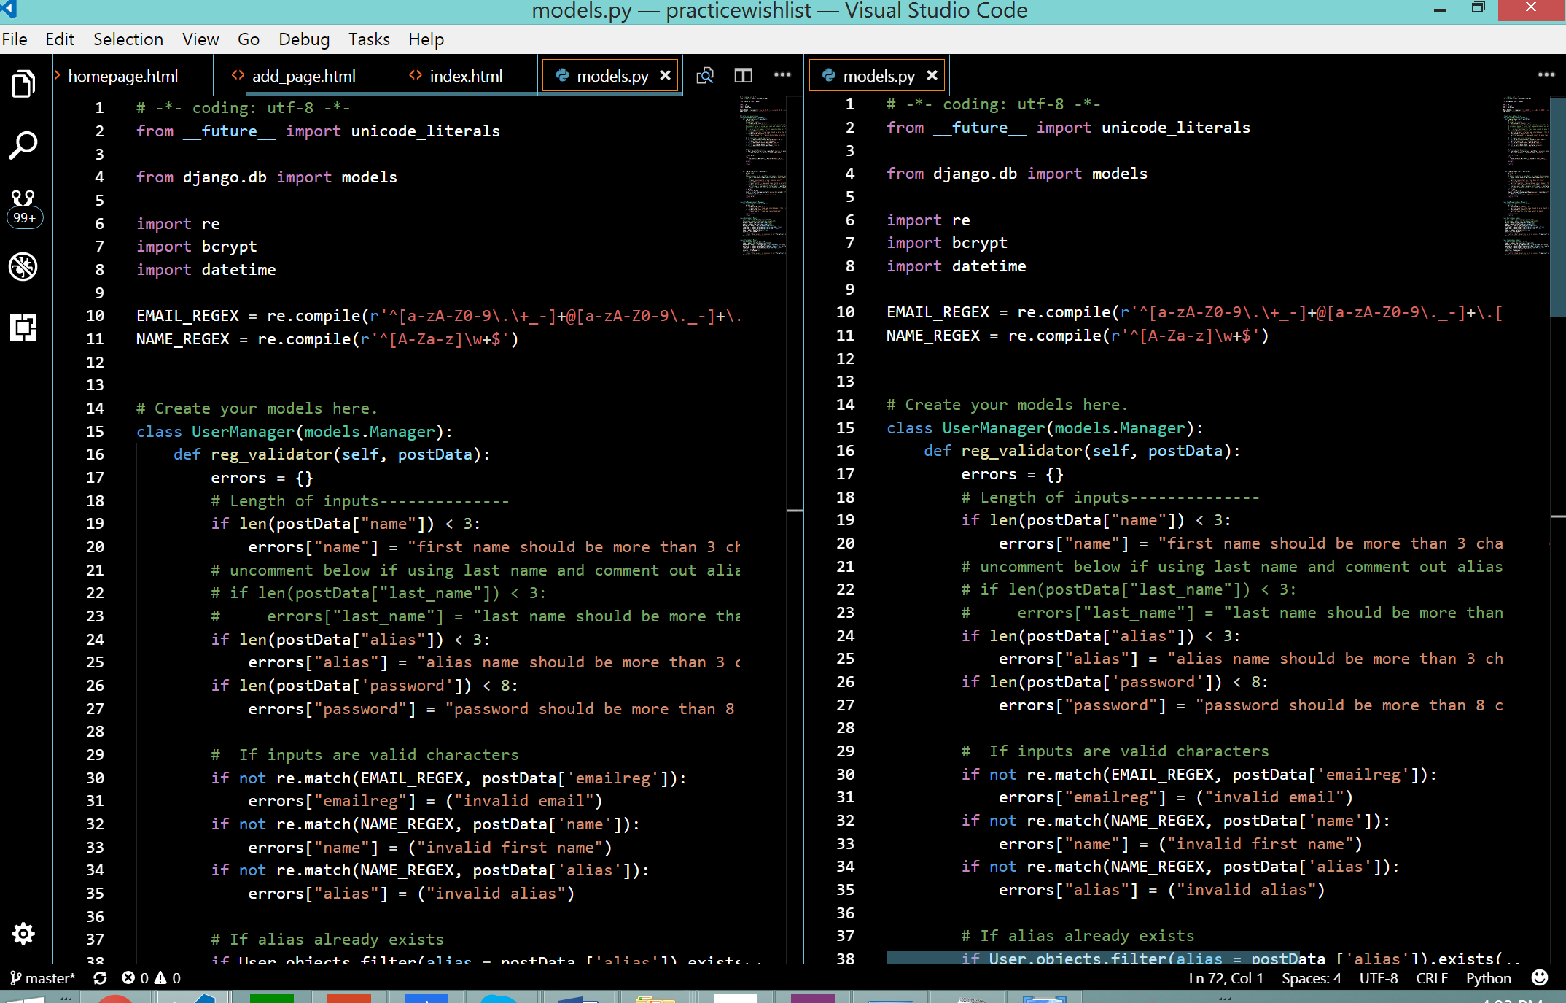
Task: Open the Selection menu
Action: [x=128, y=39]
